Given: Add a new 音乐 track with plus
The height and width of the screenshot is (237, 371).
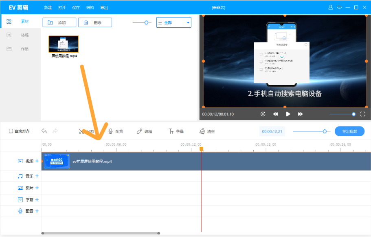Looking at the screenshot, I should click(37, 176).
